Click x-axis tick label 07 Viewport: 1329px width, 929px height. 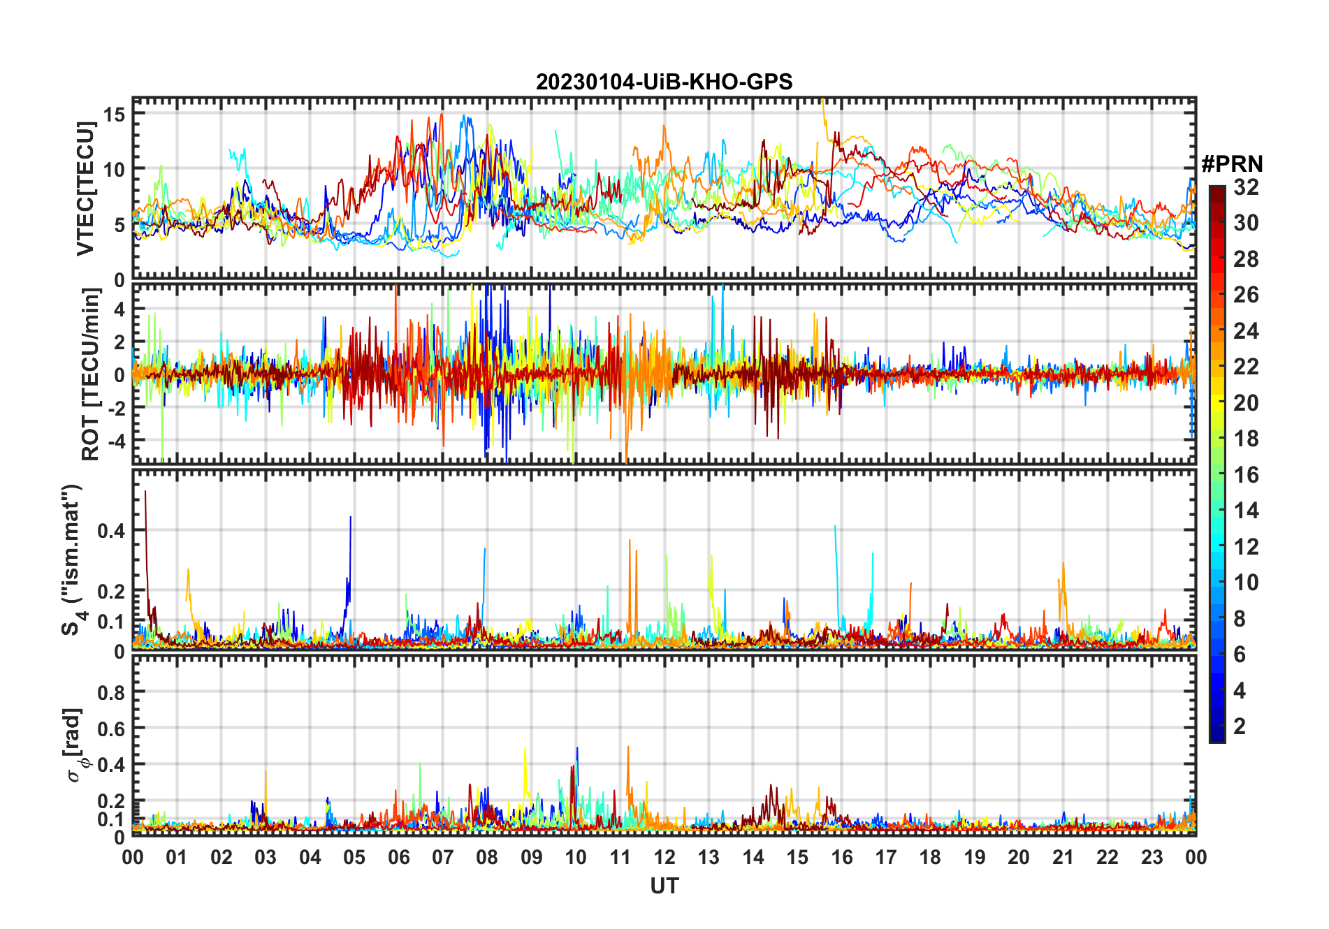(443, 858)
